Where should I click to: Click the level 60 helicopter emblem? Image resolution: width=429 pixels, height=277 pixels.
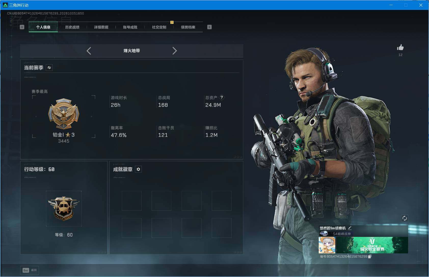pos(64,208)
